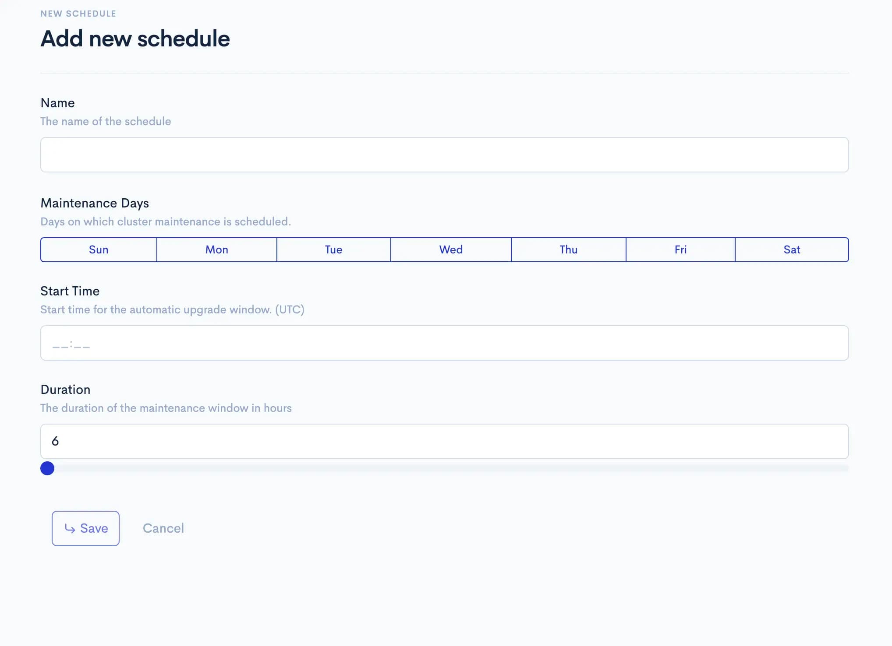Toggle Thursday as a maintenance day
The width and height of the screenshot is (892, 646).
(x=568, y=249)
